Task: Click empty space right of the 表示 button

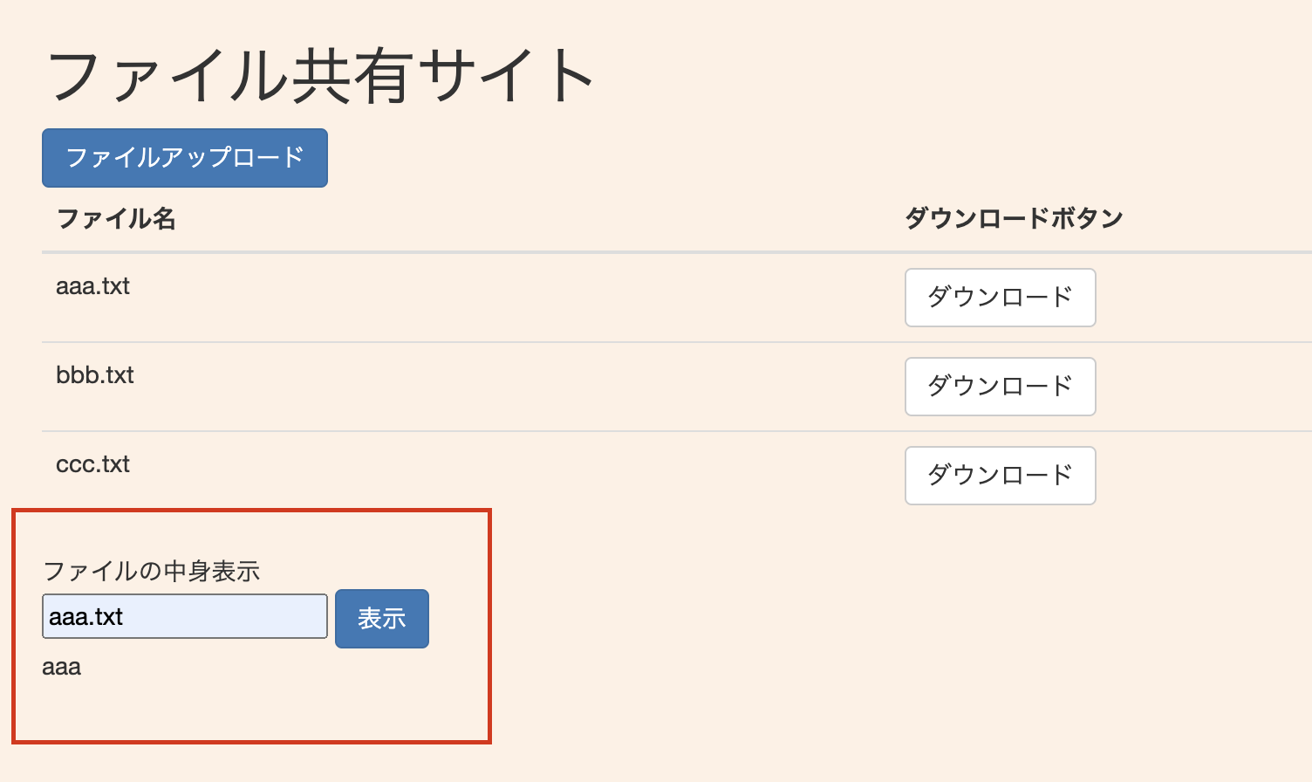Action: [x=458, y=619]
